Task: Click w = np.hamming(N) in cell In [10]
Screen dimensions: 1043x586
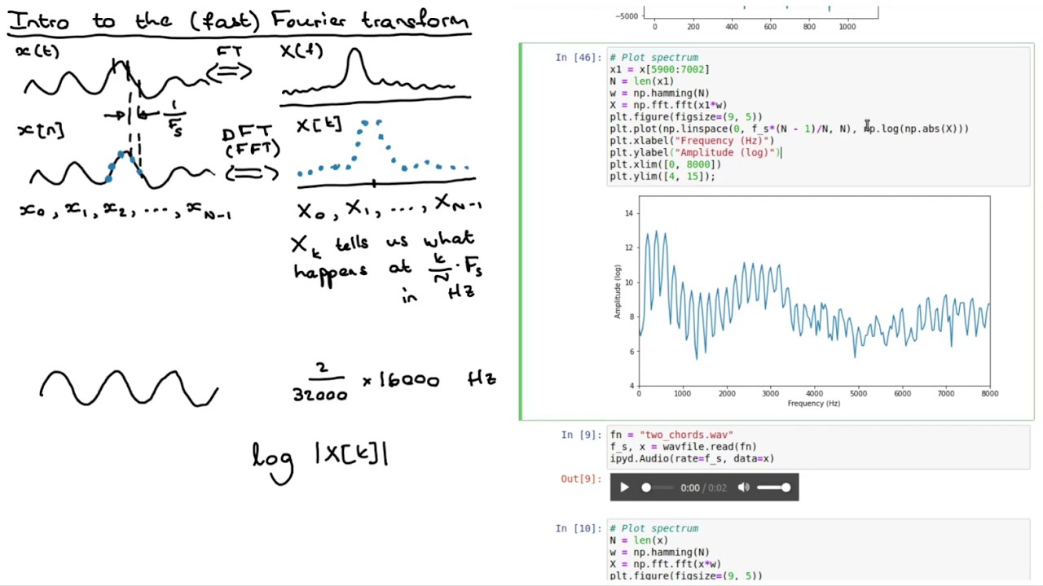Action: tap(659, 552)
